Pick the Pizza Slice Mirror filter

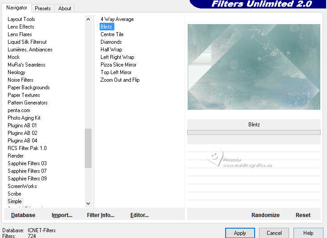[x=118, y=65]
